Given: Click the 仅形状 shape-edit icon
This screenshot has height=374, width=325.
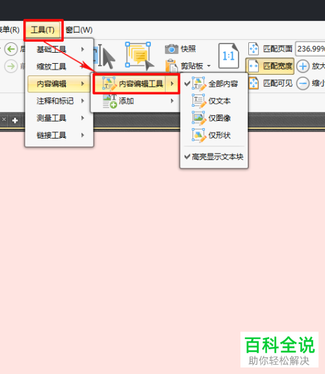Looking at the screenshot, I should (x=199, y=135).
